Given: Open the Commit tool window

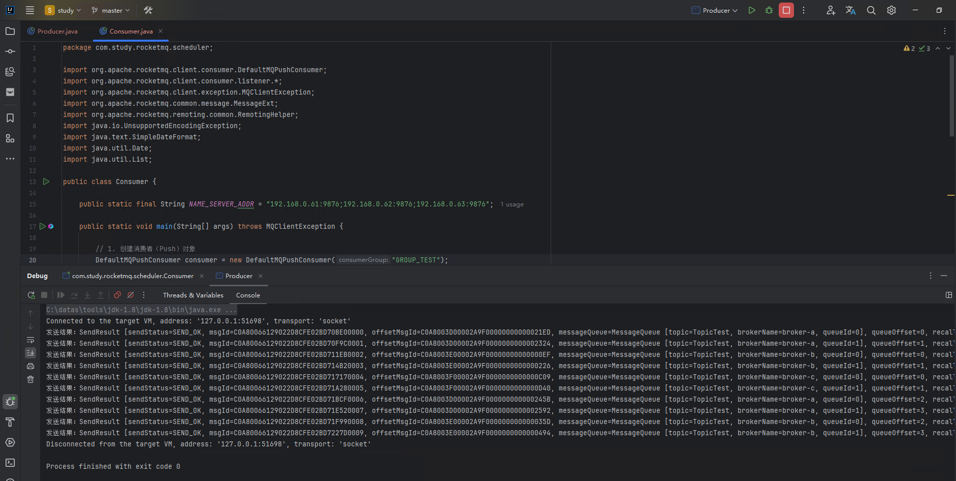Looking at the screenshot, I should [x=10, y=51].
